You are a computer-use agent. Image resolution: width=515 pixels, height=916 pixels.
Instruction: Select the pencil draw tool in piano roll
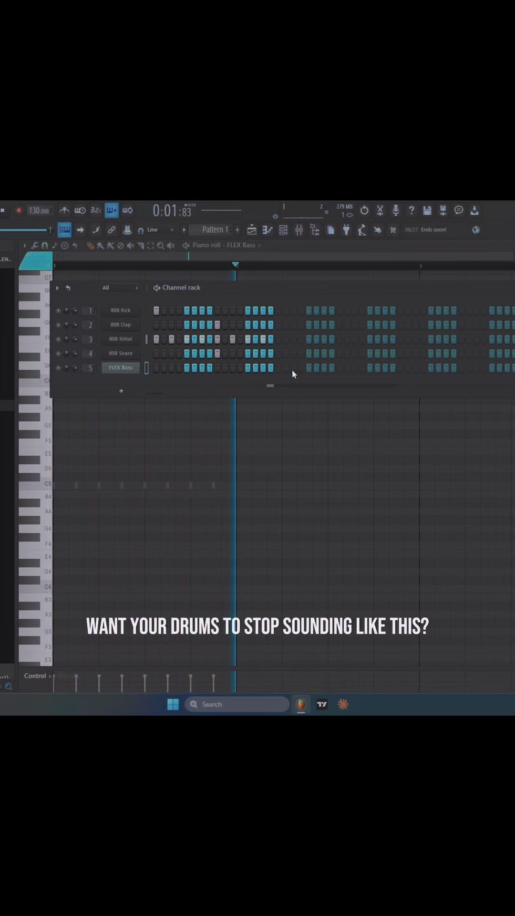(90, 245)
